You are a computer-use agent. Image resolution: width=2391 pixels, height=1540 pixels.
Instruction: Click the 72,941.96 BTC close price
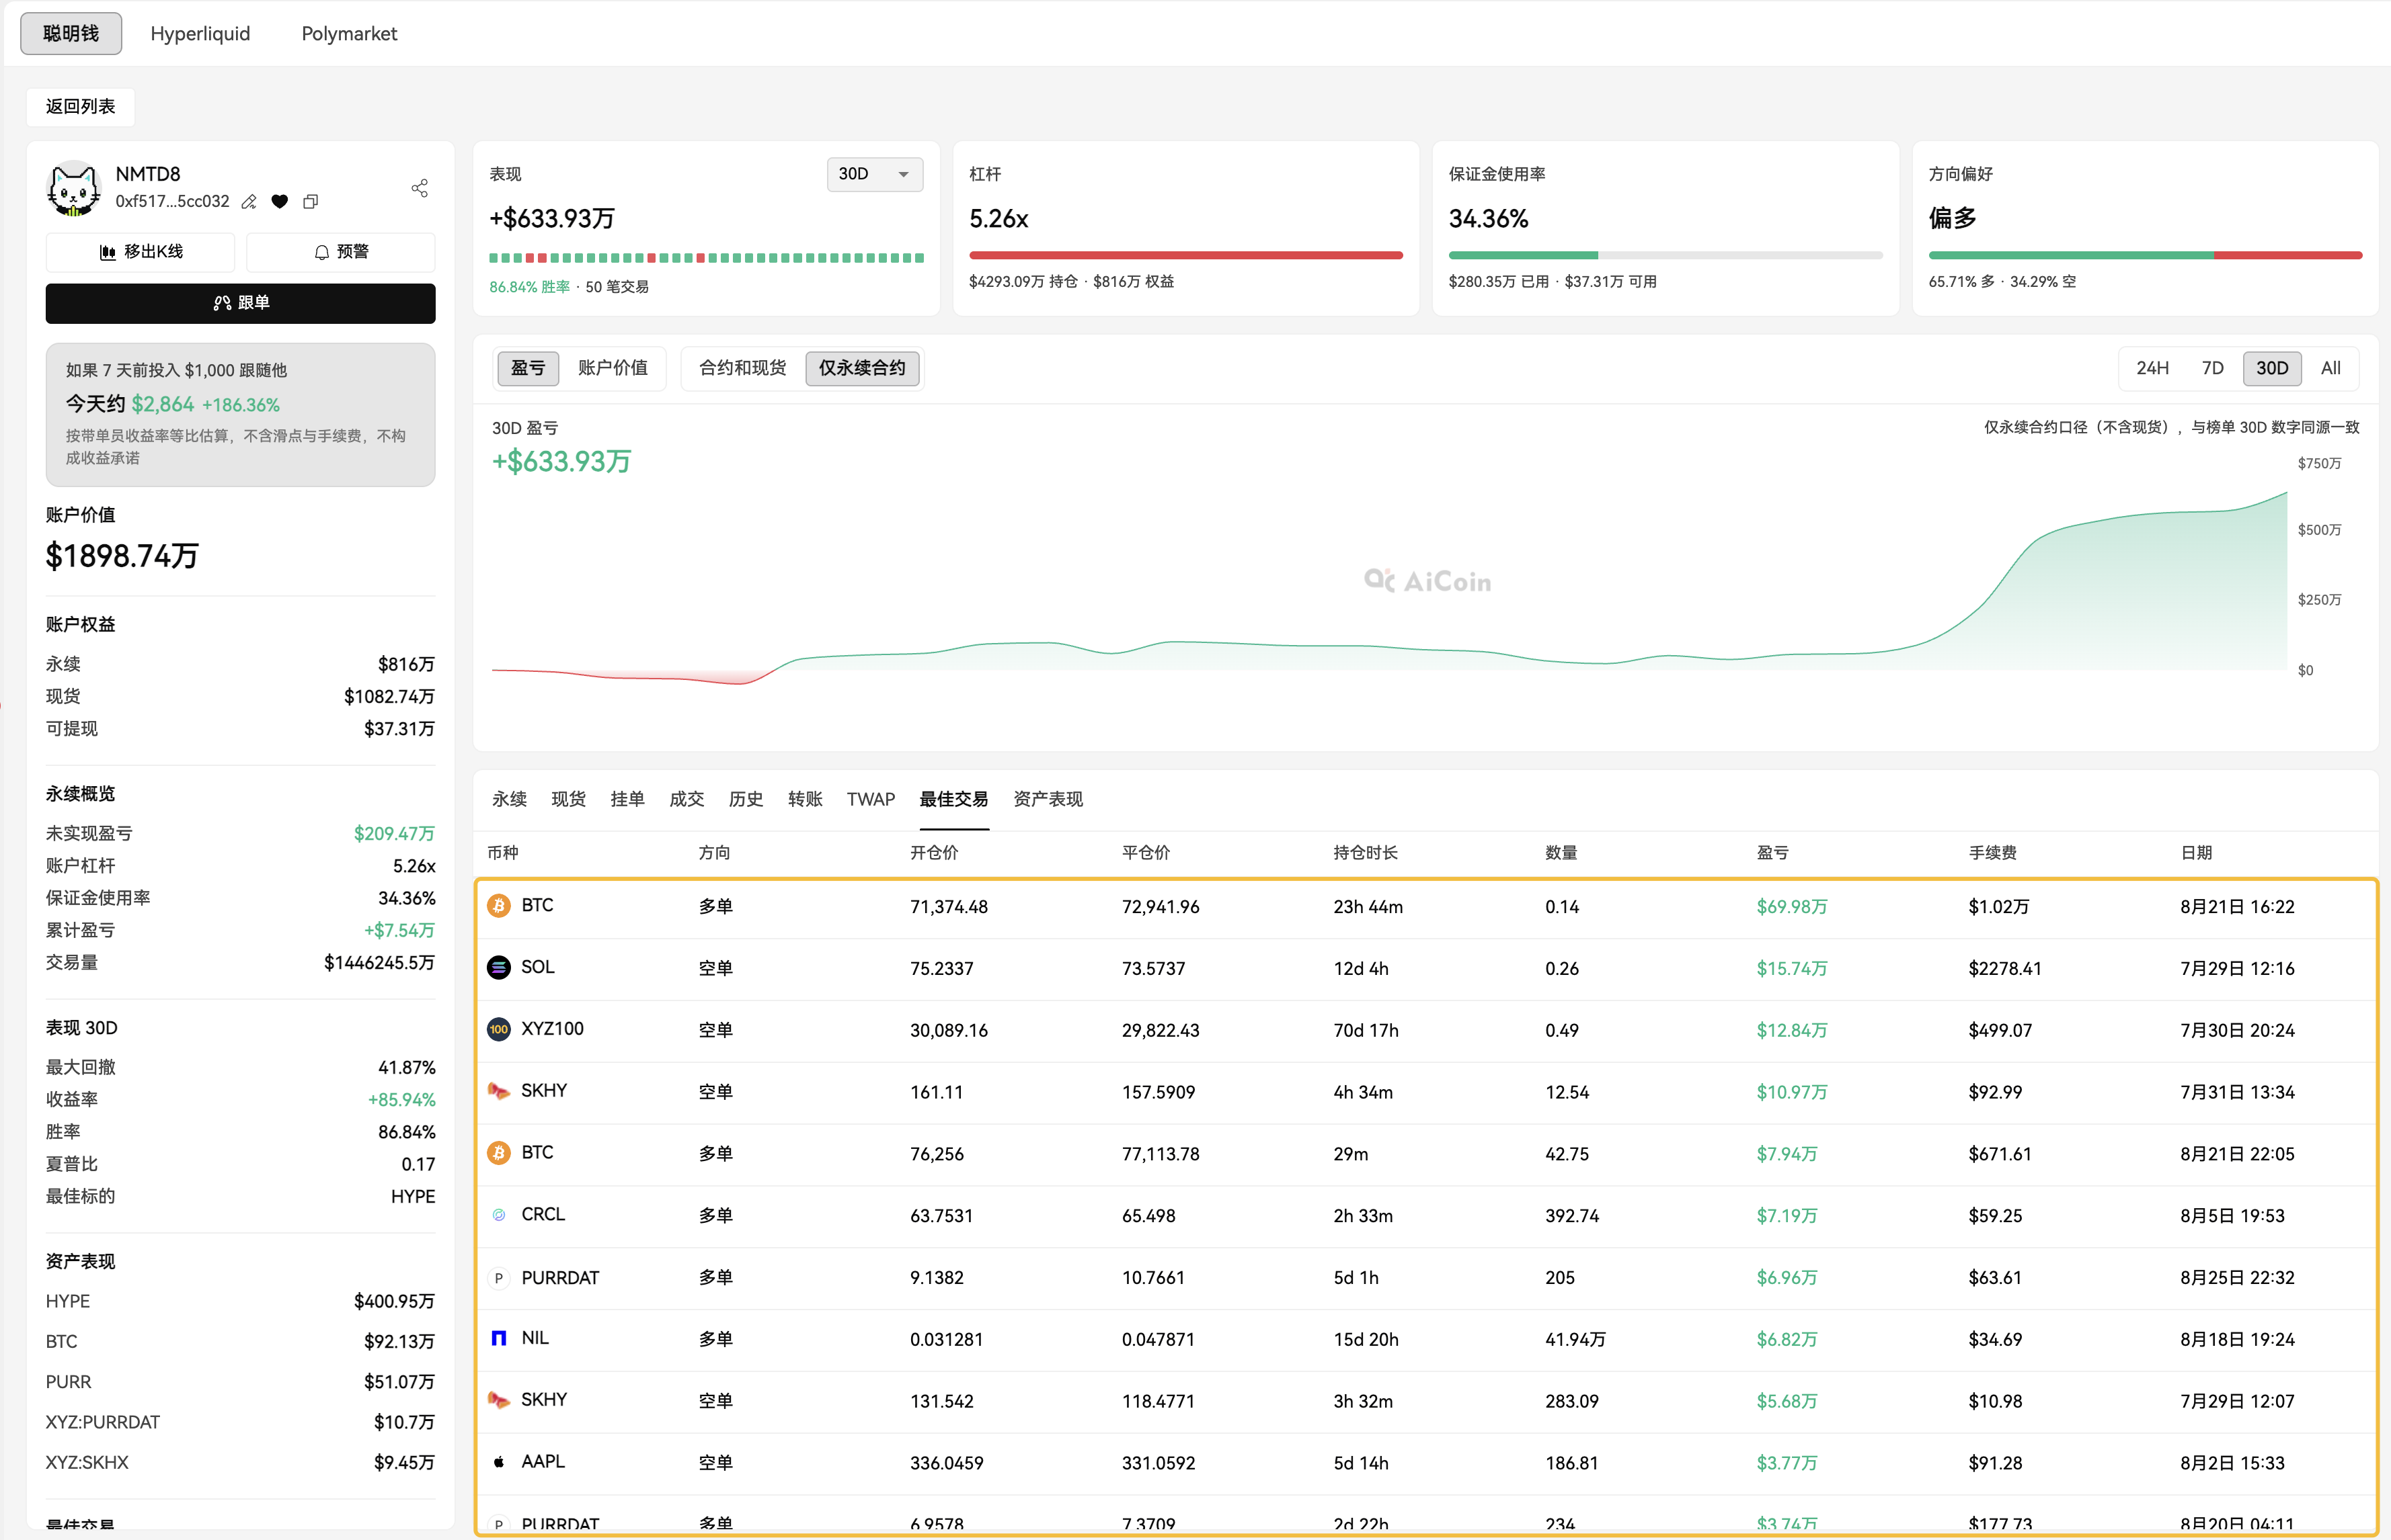(1161, 907)
